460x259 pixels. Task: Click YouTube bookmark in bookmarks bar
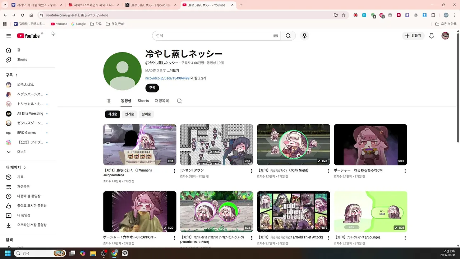pyautogui.click(x=59, y=24)
